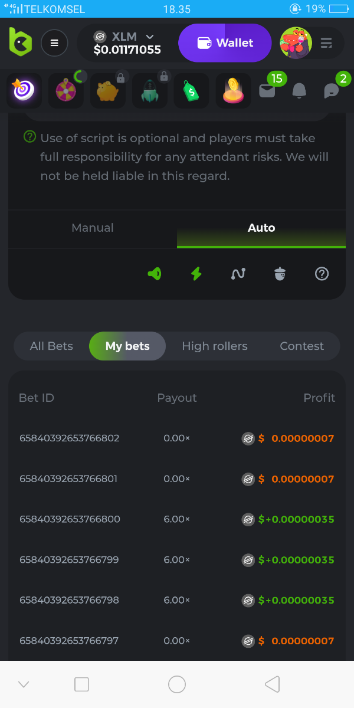
Task: Expand the menu beside the avatar
Action: tap(326, 43)
